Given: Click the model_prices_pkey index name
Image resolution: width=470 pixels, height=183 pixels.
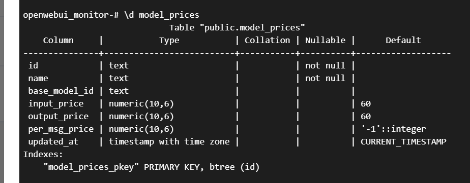Looking at the screenshot, I should click(91, 167).
